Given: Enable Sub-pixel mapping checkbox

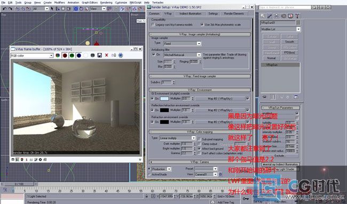Looking at the screenshot, I should [x=199, y=139].
